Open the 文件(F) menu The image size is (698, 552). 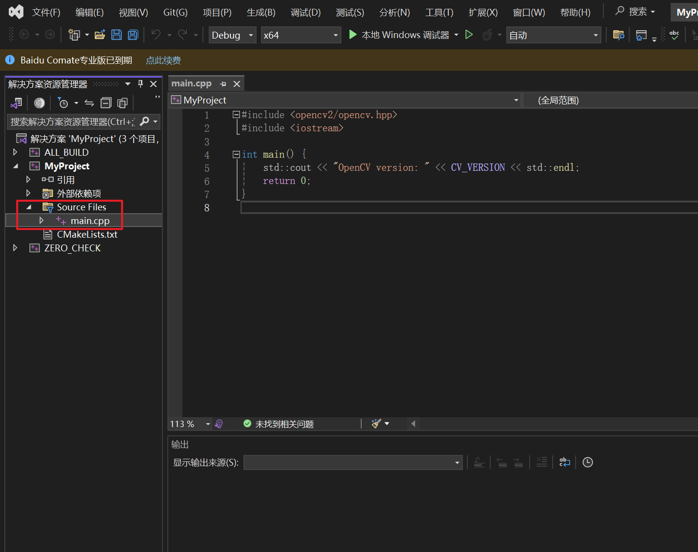click(46, 12)
